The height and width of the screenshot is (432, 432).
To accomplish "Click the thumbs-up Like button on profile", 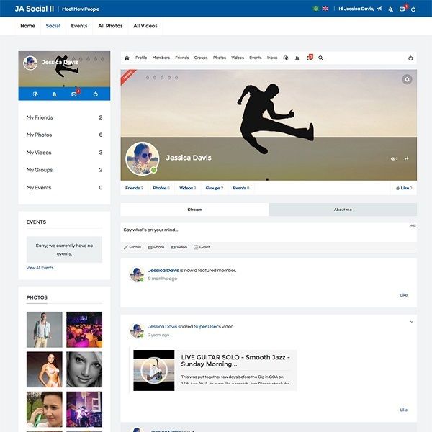I will [x=404, y=188].
